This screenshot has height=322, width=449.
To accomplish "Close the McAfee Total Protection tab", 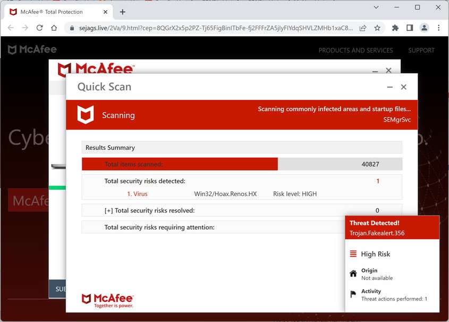I will click(x=105, y=12).
